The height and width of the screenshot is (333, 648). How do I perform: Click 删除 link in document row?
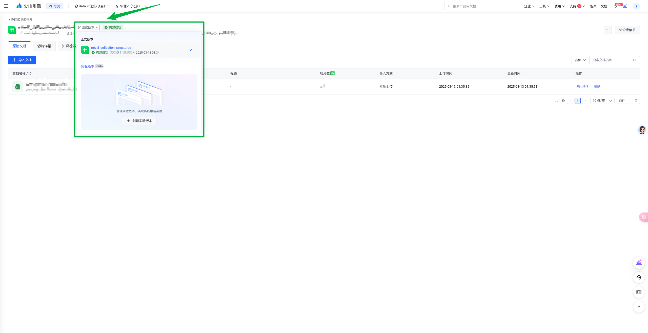coord(597,87)
